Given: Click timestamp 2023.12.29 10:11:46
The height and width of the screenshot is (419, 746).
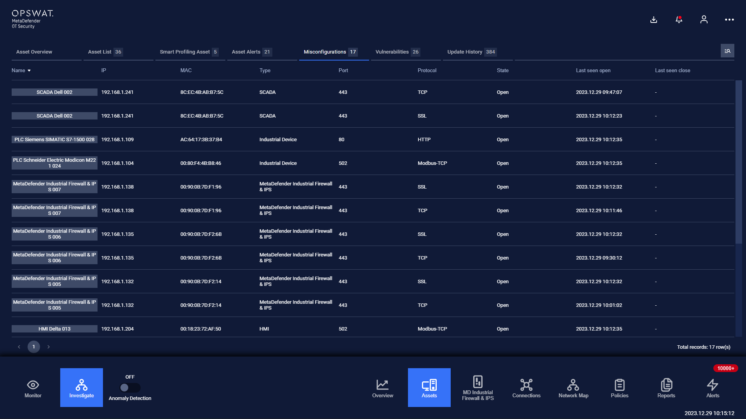Looking at the screenshot, I should pyautogui.click(x=599, y=211).
